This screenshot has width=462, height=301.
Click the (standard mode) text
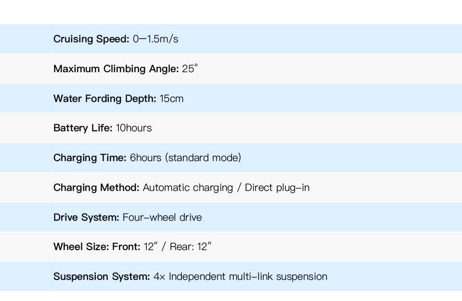click(x=203, y=158)
